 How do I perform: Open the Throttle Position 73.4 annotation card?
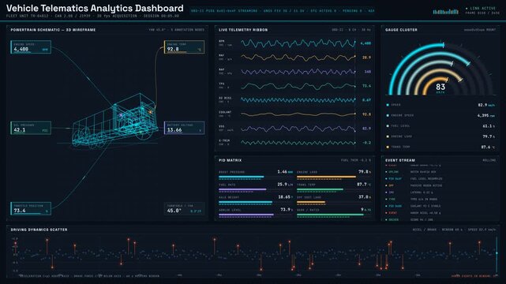(31, 208)
